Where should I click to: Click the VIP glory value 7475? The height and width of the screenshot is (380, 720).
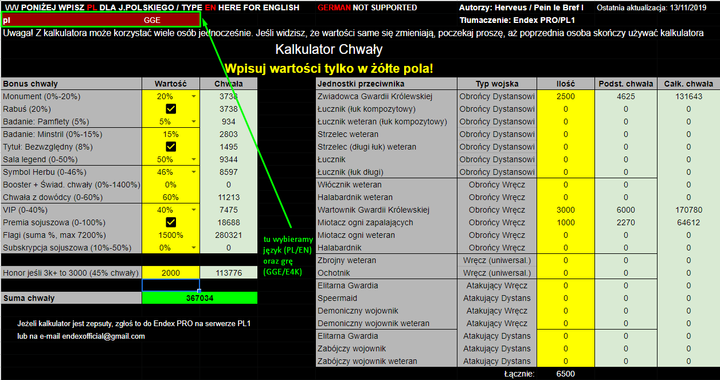tap(229, 210)
